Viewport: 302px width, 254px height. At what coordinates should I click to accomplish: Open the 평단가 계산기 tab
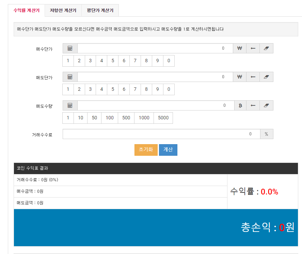tap(100, 11)
